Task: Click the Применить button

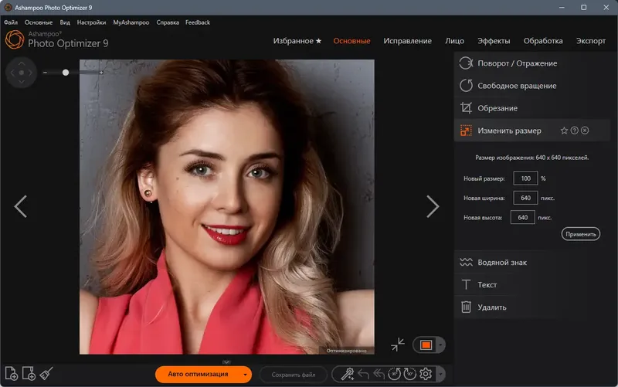Action: (x=580, y=234)
